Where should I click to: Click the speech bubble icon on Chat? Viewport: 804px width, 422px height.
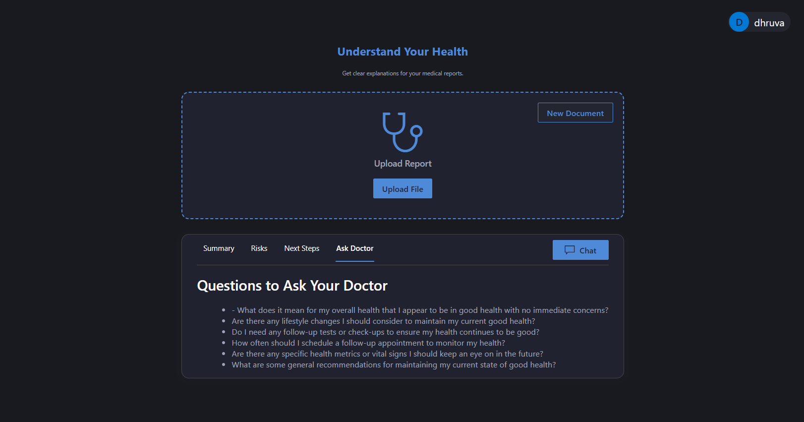pos(570,250)
